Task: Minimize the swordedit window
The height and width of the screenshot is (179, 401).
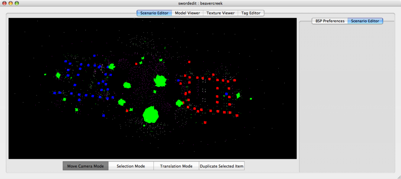Action: (x=11, y=3)
